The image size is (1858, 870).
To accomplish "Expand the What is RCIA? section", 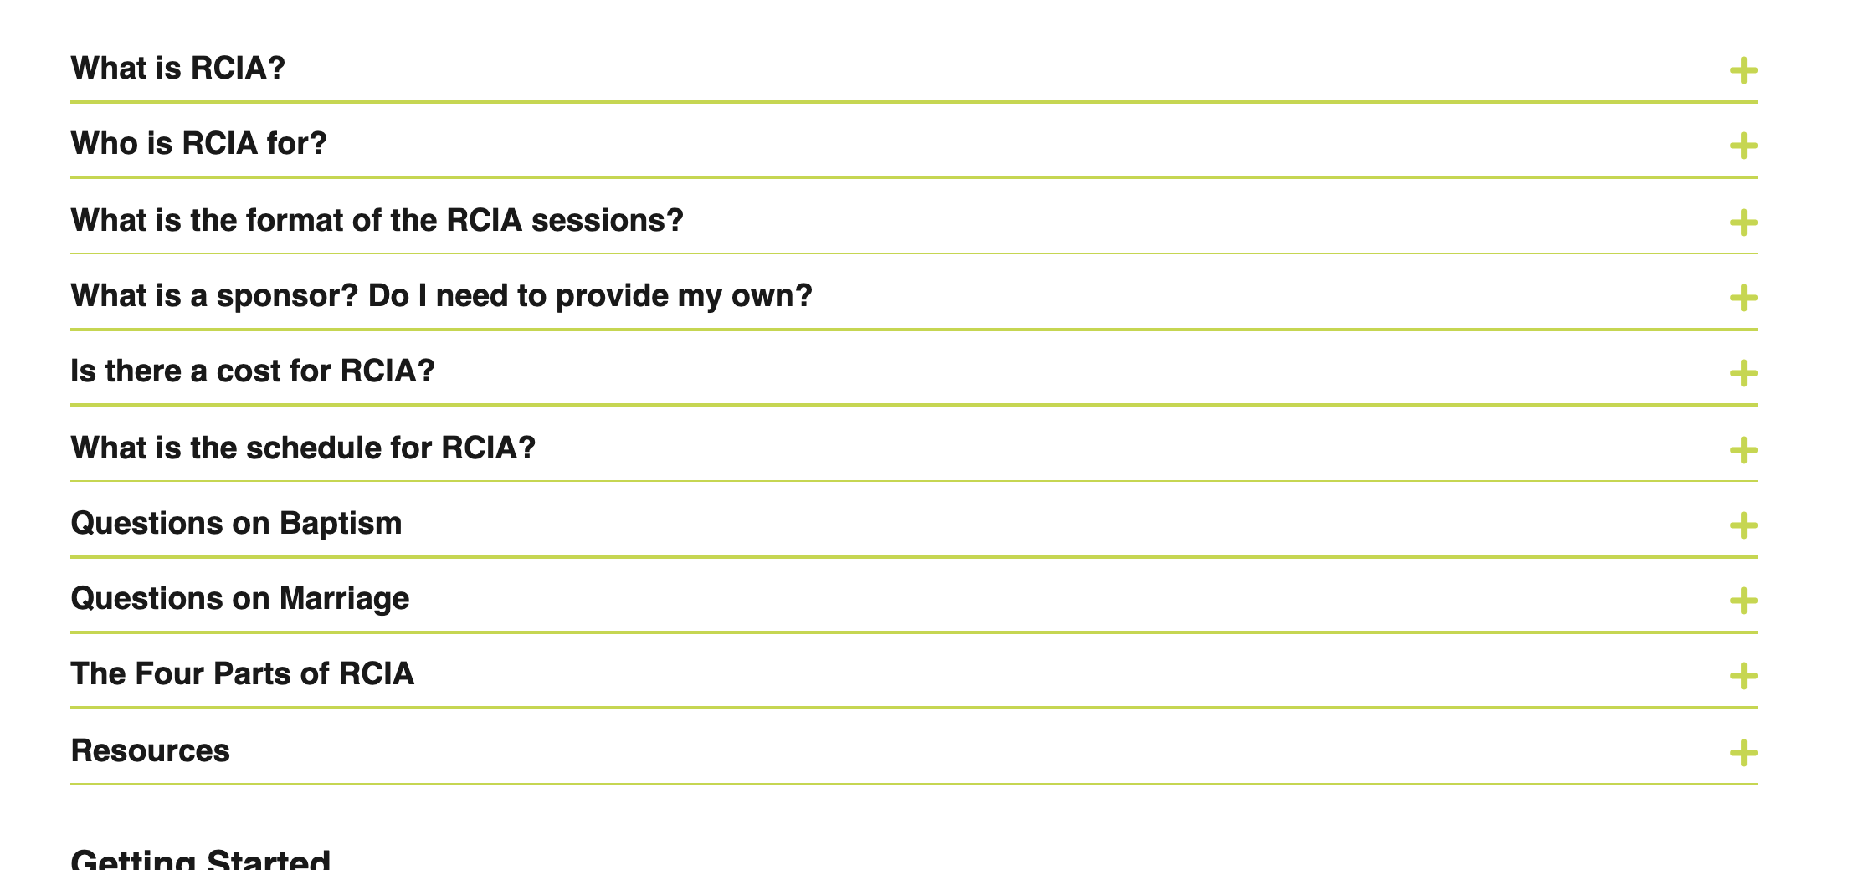I will (x=178, y=68).
